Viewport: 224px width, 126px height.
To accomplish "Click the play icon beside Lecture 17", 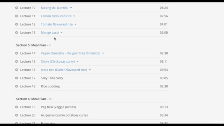I will (16, 78).
